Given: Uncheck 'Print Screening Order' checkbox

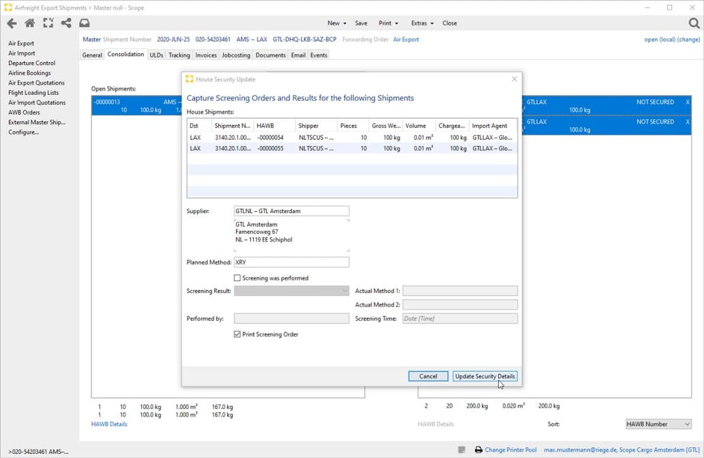Looking at the screenshot, I should point(237,334).
